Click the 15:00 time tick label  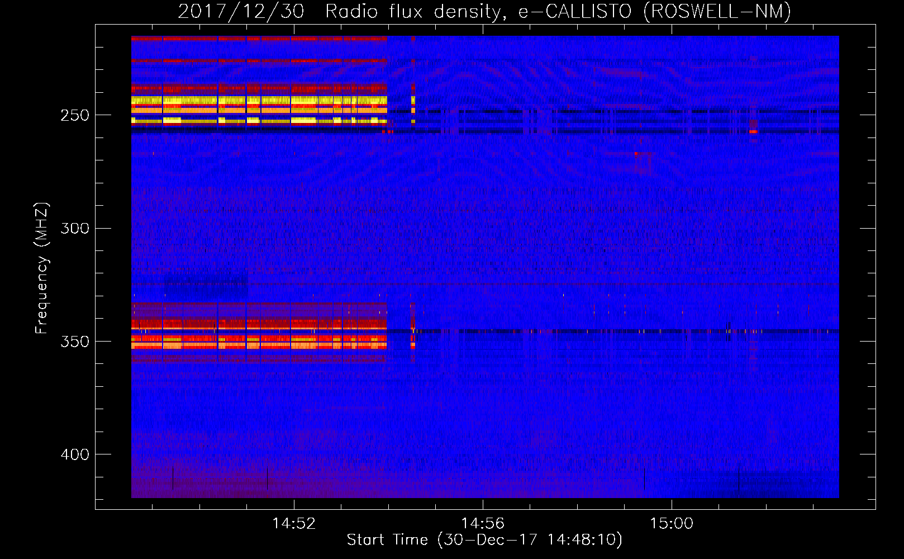click(672, 523)
